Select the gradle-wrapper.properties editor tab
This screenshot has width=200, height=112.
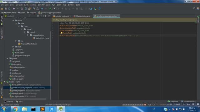[107, 16]
